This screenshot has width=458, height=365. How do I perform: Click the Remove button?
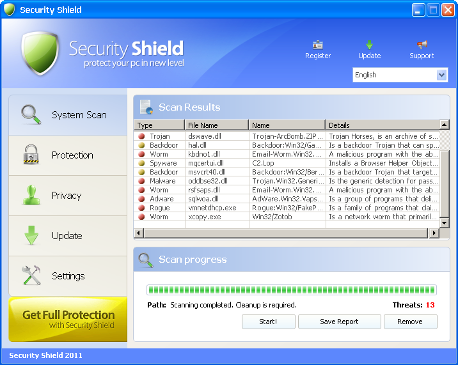(411, 322)
